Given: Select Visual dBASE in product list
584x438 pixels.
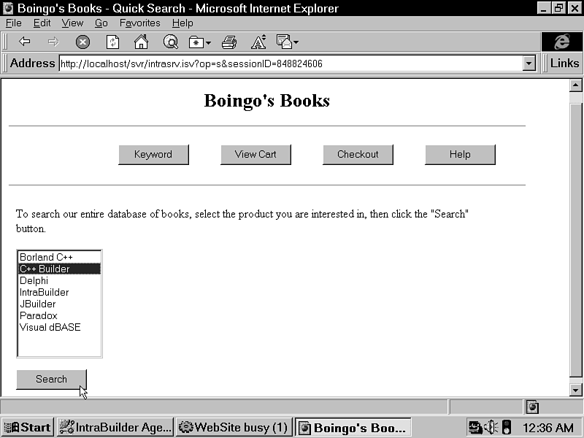Looking at the screenshot, I should click(x=60, y=327).
